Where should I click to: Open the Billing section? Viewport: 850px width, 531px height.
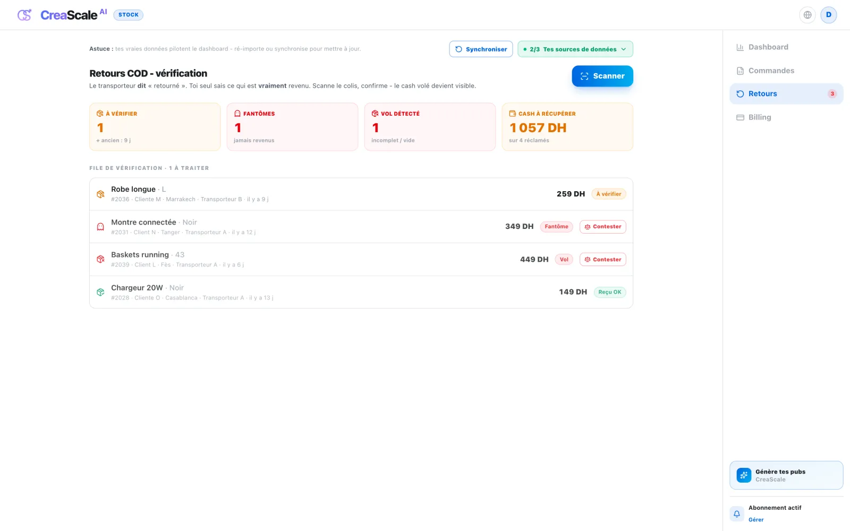(x=786, y=117)
